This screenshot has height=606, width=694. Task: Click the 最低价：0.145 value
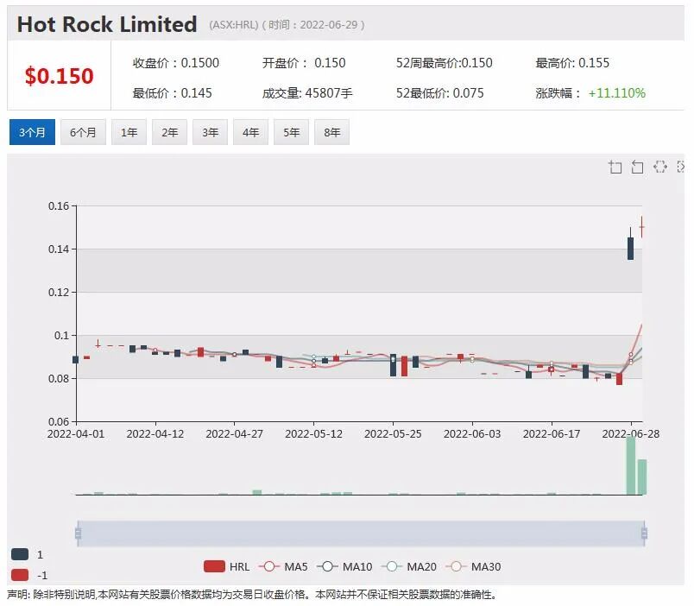(172, 93)
